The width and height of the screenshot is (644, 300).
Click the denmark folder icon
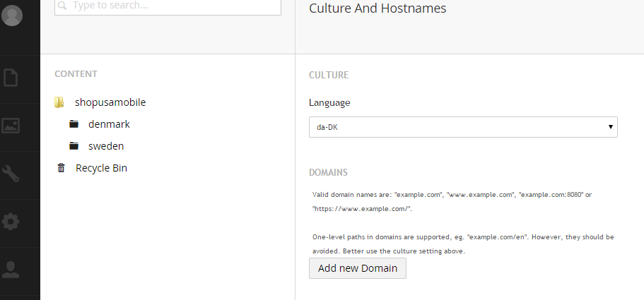click(74, 124)
